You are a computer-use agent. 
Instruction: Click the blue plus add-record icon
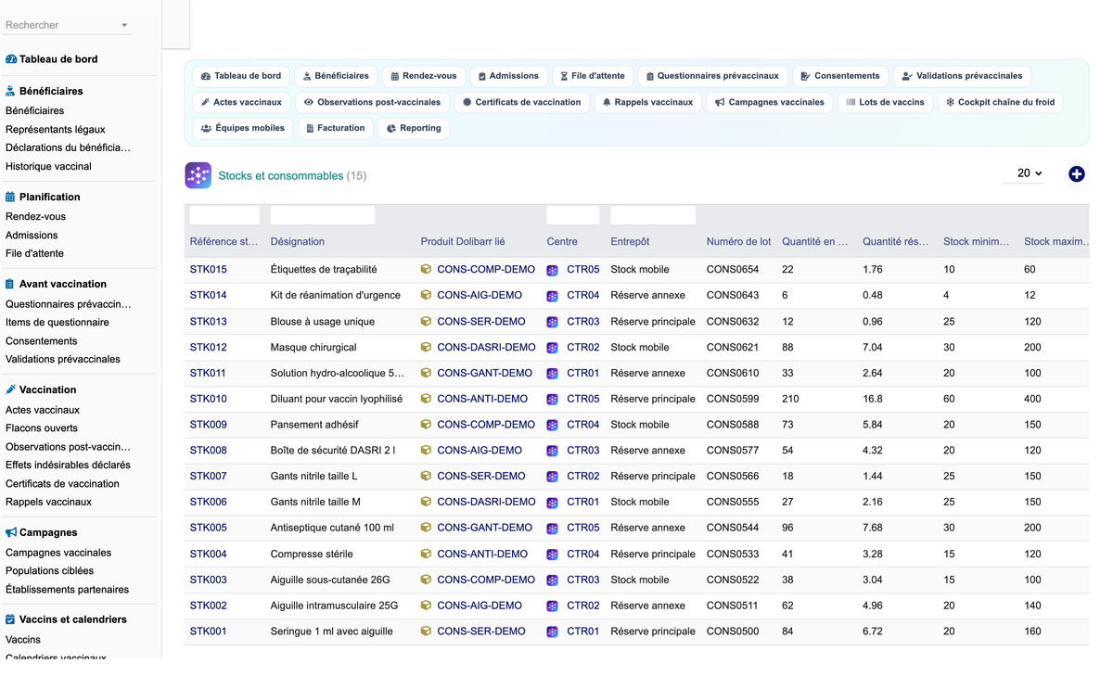[1076, 173]
